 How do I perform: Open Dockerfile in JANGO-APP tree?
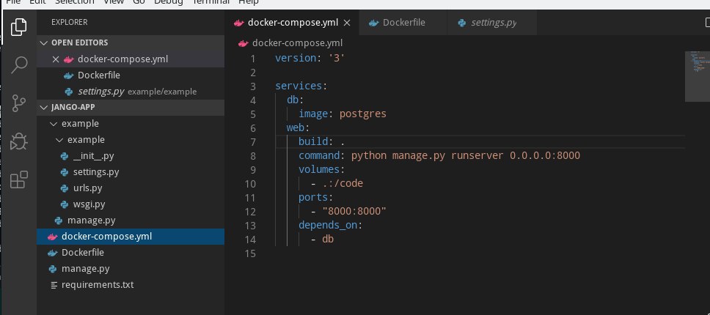pyautogui.click(x=131, y=253)
